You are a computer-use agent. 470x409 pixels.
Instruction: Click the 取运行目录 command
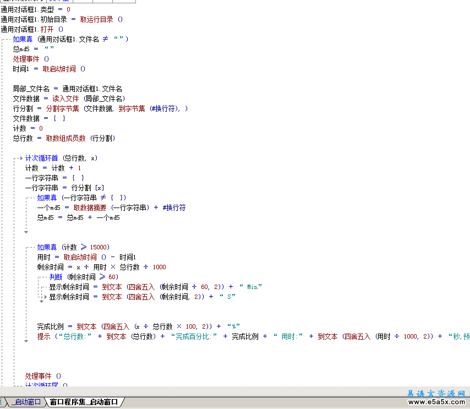[x=96, y=19]
